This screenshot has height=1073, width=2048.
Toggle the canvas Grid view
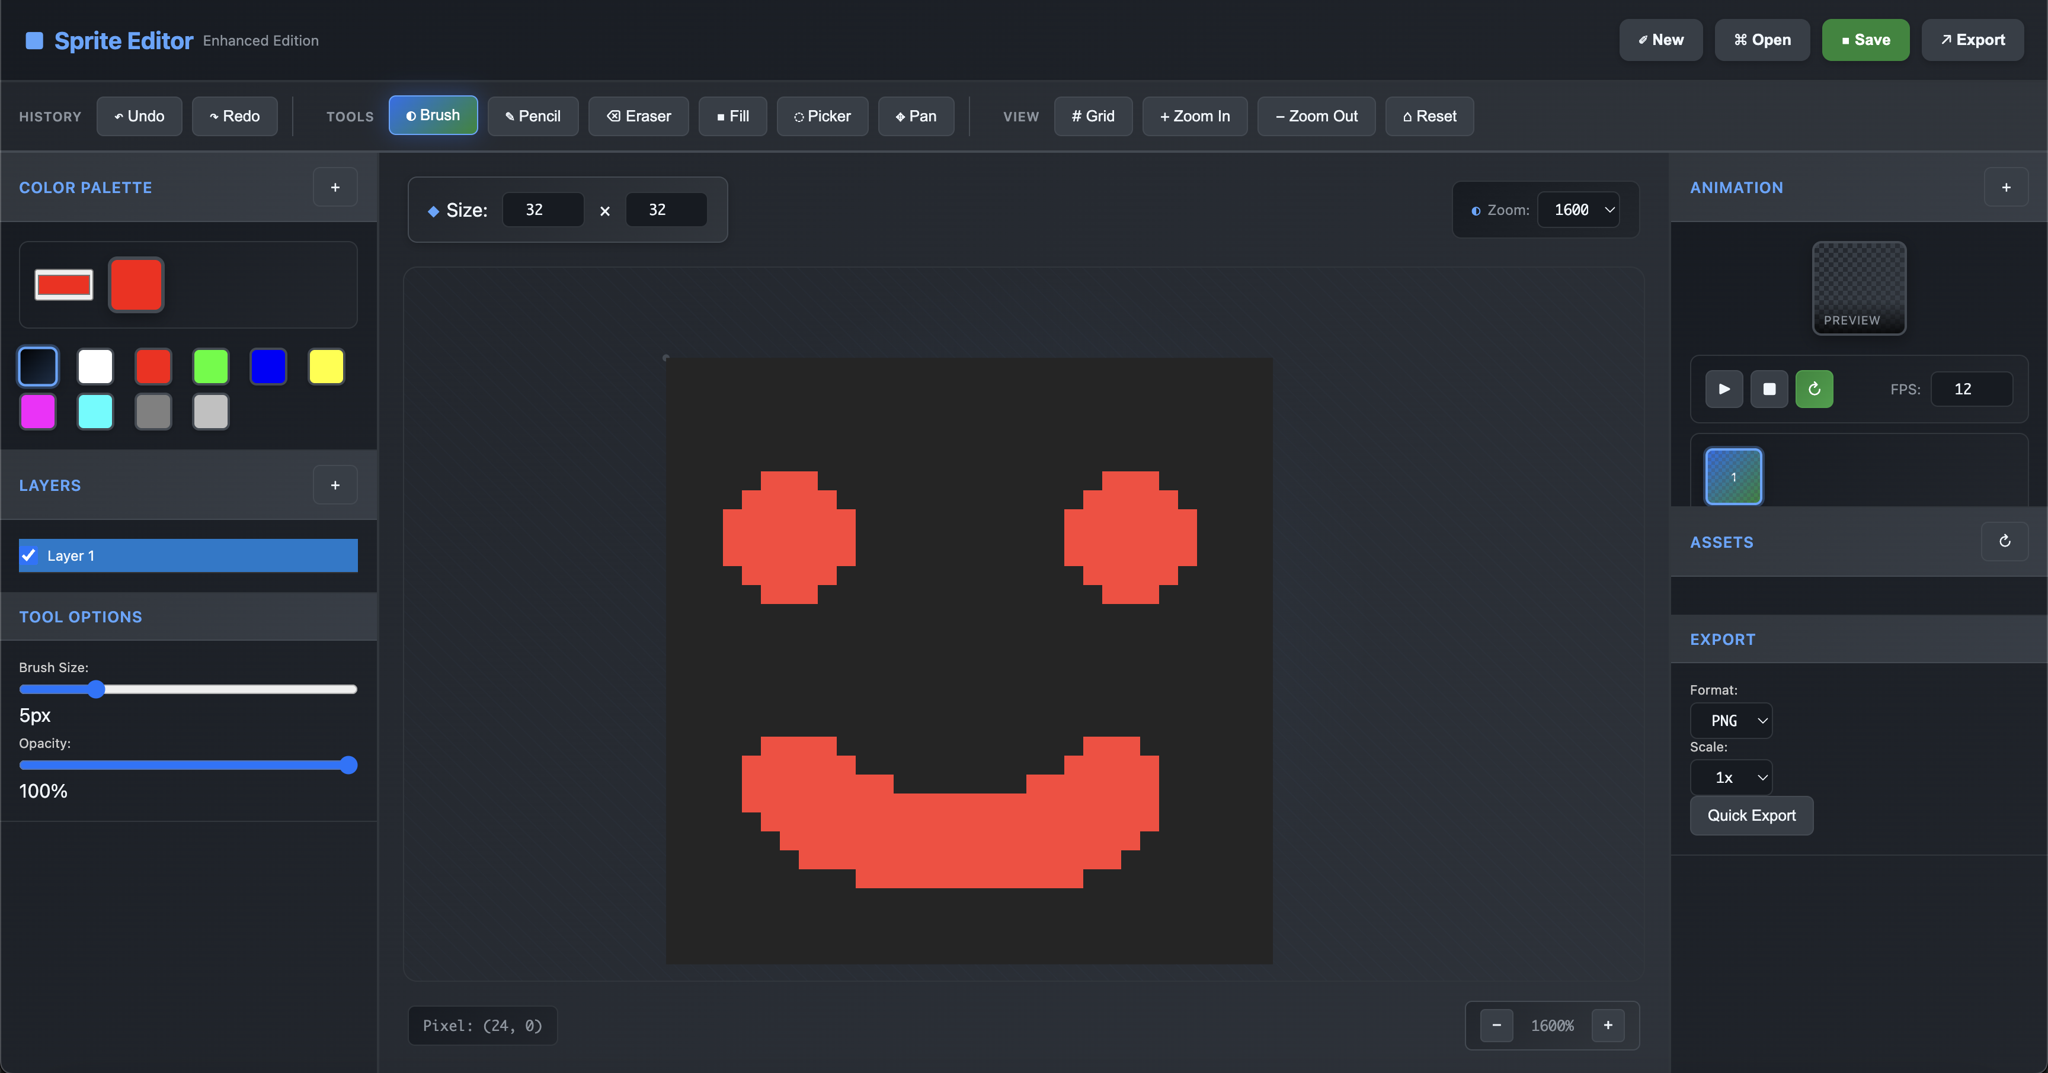pyautogui.click(x=1093, y=116)
